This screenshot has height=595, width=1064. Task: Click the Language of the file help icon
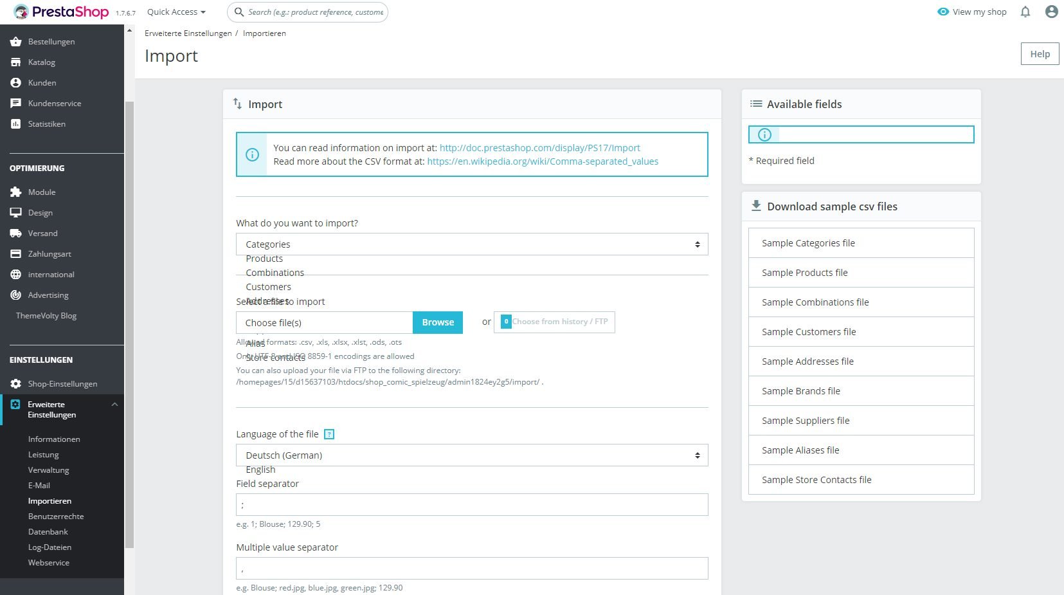point(329,434)
